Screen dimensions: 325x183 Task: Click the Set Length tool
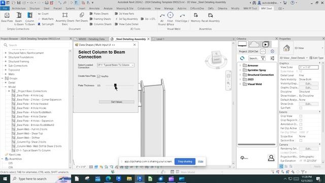(46, 24)
